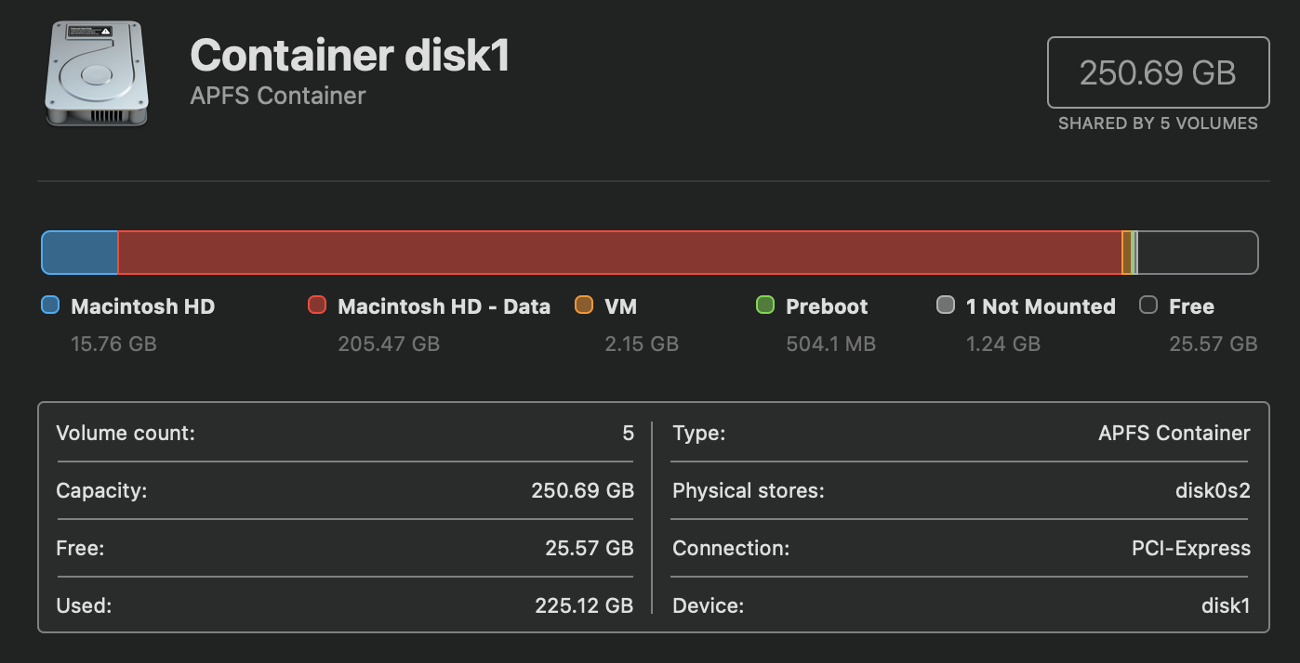Click the blue Macintosh HD legend swatch
Viewport: 1300px width, 663px height.
click(51, 305)
